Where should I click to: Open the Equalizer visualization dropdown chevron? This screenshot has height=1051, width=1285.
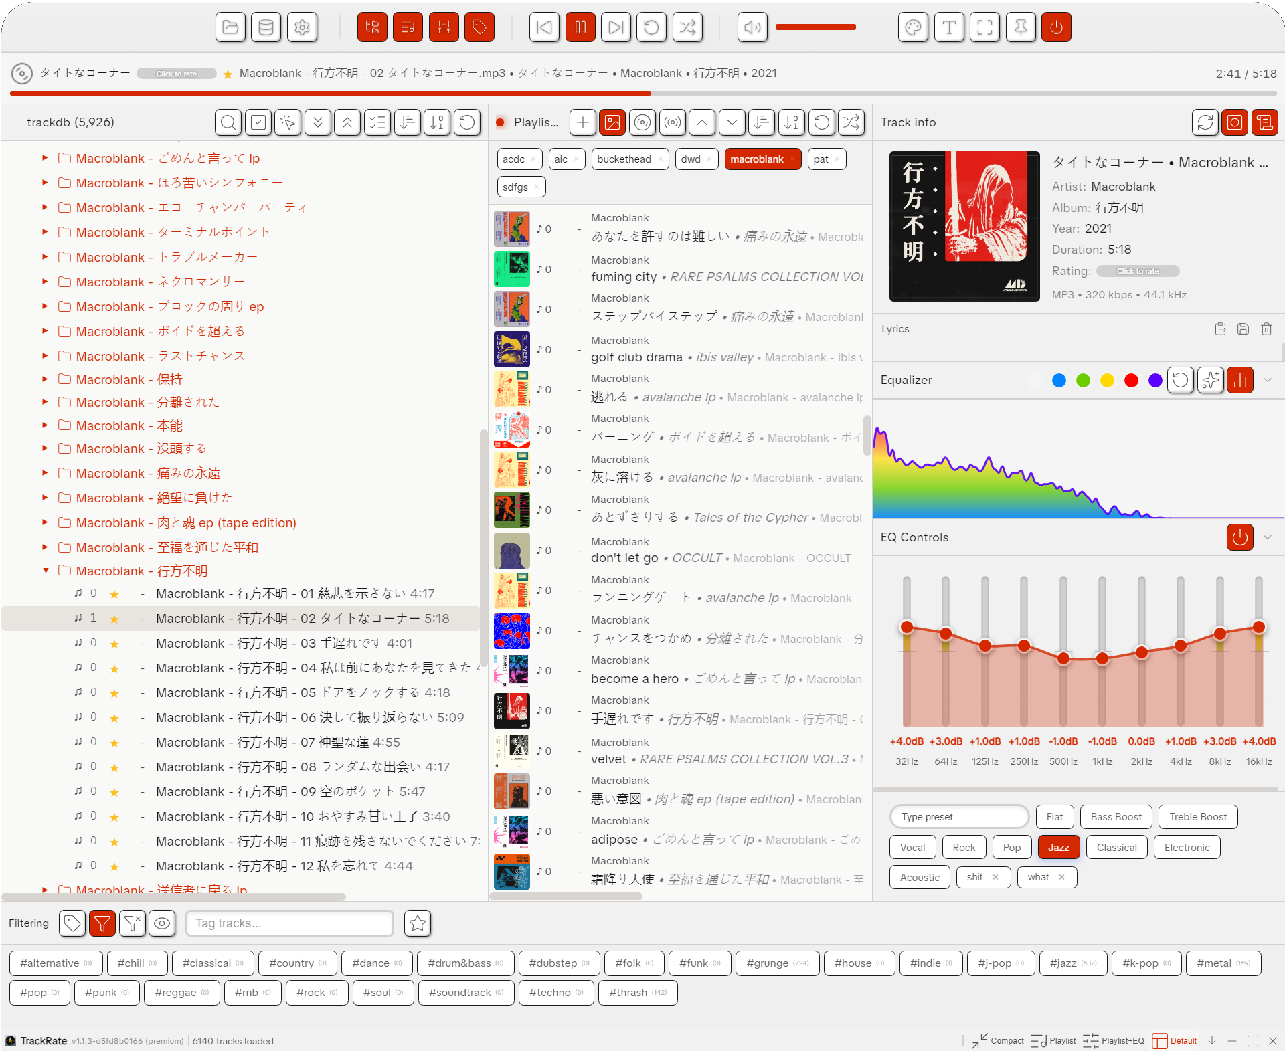coord(1267,380)
